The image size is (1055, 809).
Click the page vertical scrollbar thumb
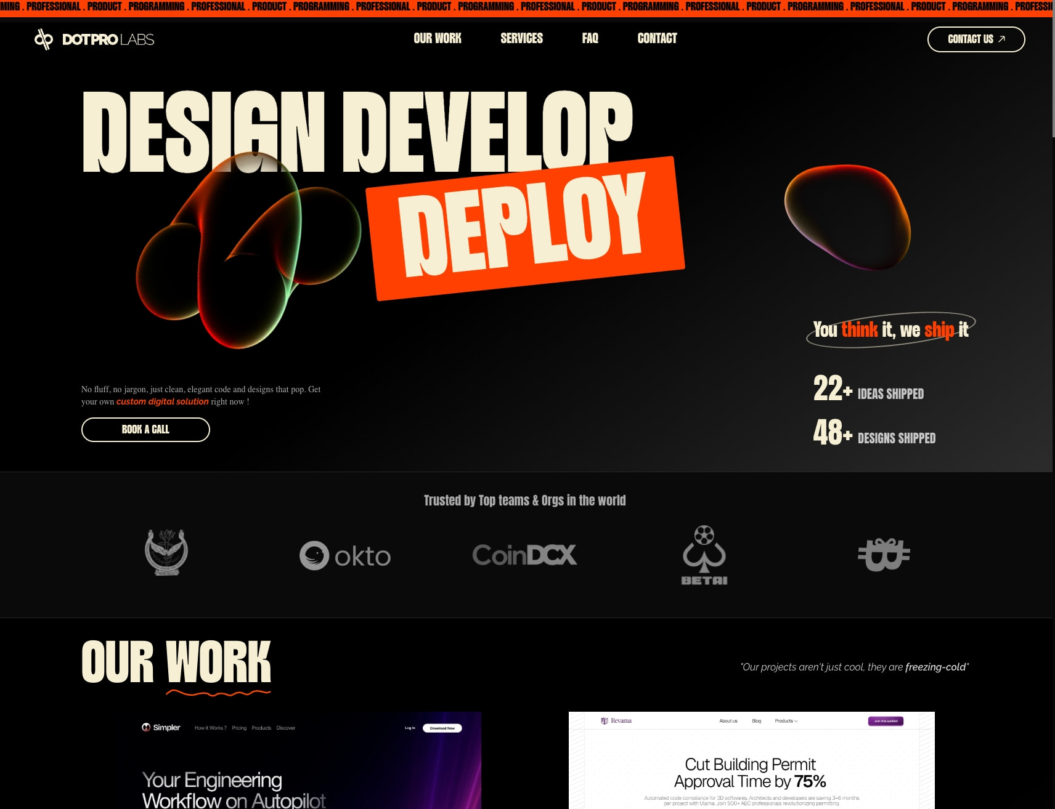[1053, 68]
